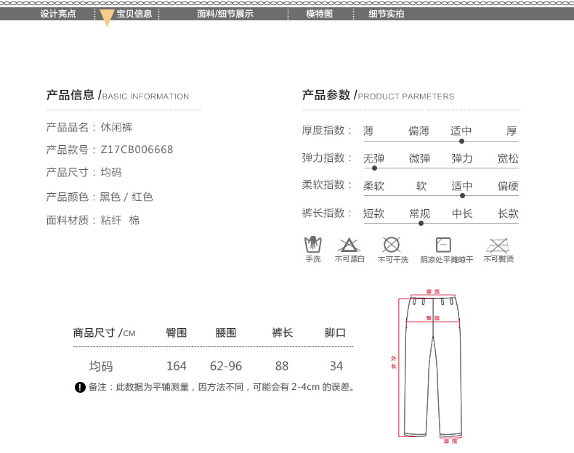Screen dimensions: 574x453
Task: Click the 商品尺寸 /CM table title
Action: [x=105, y=332]
